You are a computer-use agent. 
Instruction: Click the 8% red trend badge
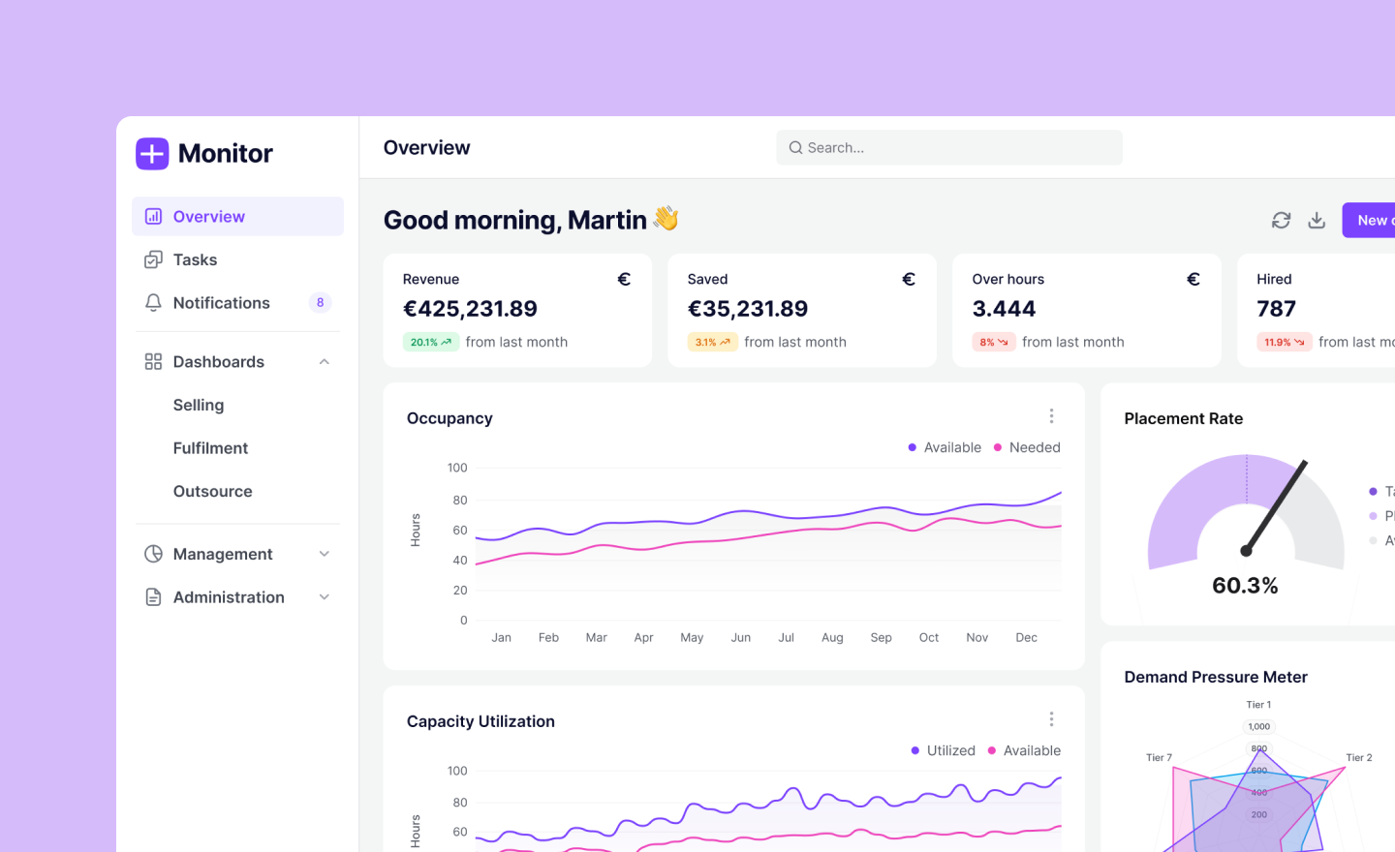click(x=994, y=342)
